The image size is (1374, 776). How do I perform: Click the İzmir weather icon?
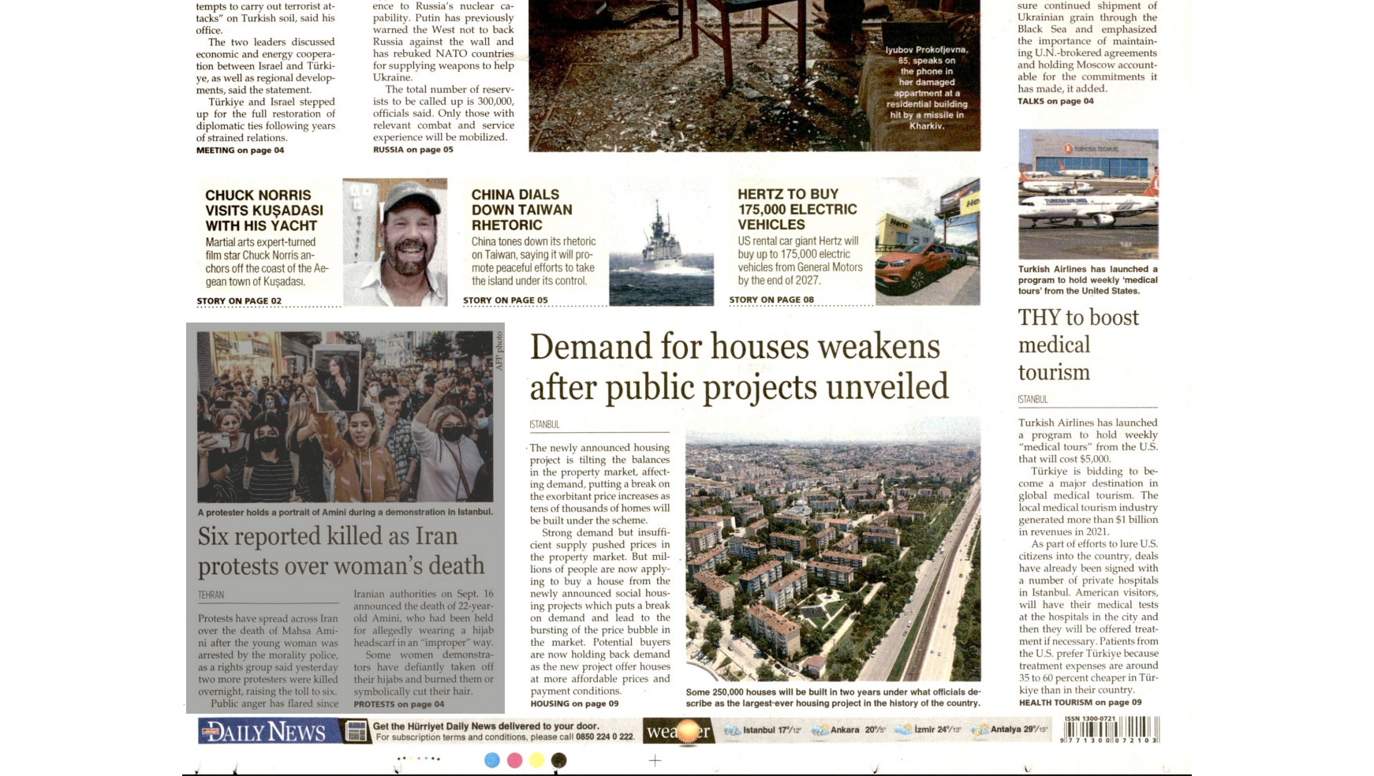[903, 729]
